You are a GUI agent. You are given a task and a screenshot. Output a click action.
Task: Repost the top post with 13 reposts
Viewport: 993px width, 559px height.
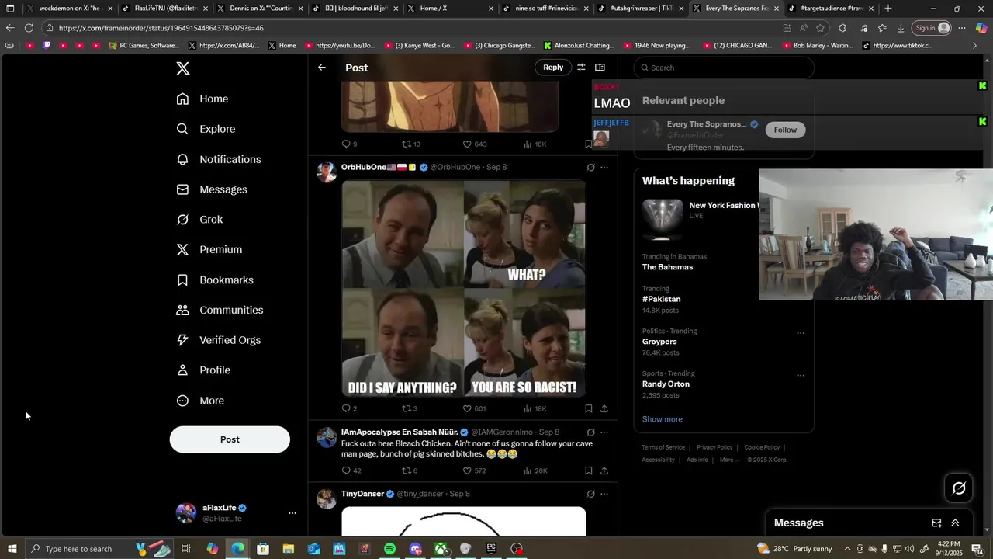point(410,144)
